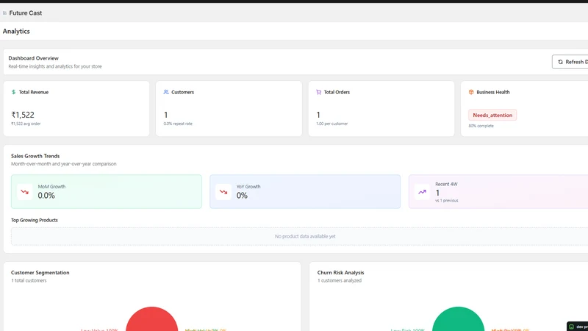
Task: Click the Sales Growth Trends heading
Action: click(x=35, y=156)
